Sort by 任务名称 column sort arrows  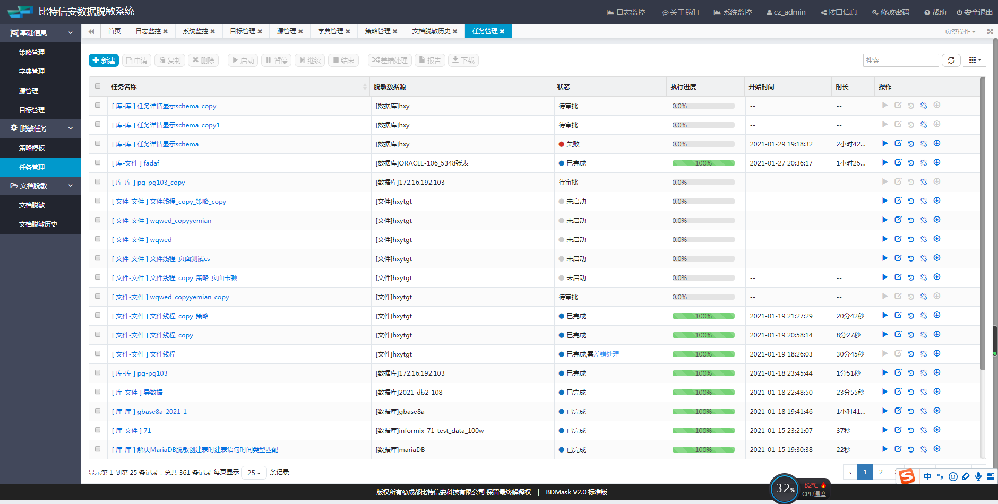pos(365,87)
